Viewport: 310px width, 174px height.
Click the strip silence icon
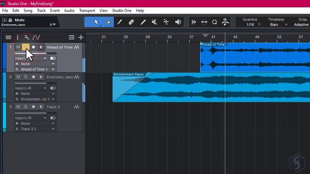point(225,22)
